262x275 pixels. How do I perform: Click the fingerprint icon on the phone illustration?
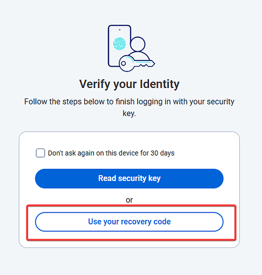[x=120, y=44]
